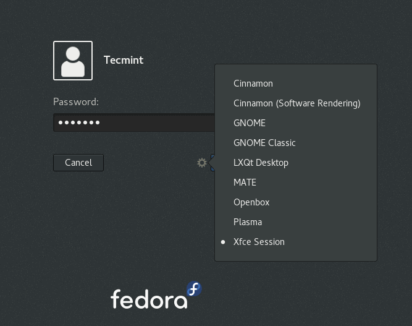Select Cinnamon (Software Rendering) session

coord(296,103)
